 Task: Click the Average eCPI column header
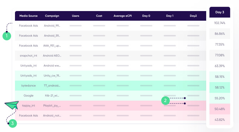coord(123,16)
